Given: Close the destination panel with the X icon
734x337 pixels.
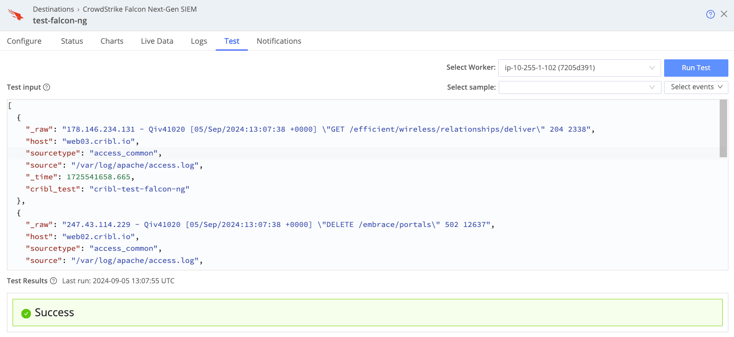Looking at the screenshot, I should (724, 14).
